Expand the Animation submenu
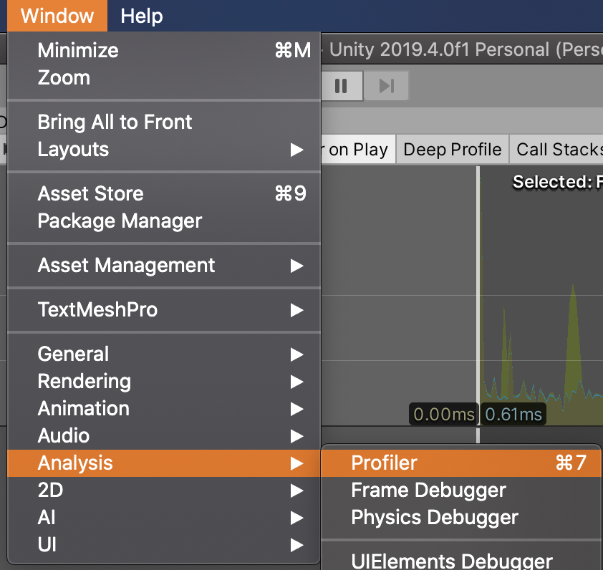 pyautogui.click(x=164, y=408)
